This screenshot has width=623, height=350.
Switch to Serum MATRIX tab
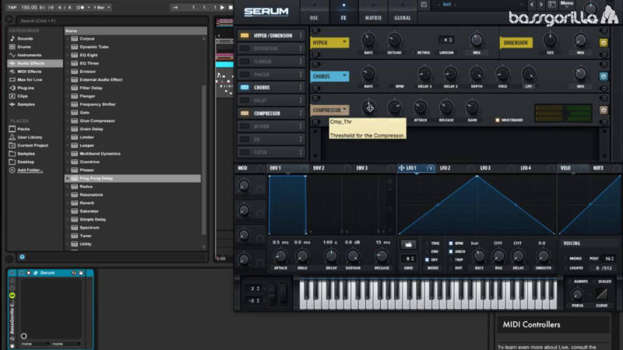[x=373, y=18]
